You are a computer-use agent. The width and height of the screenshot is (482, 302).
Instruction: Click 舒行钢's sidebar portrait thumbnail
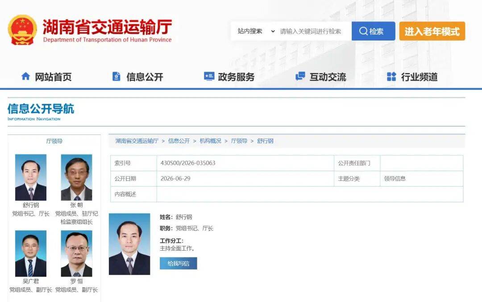tap(31, 177)
